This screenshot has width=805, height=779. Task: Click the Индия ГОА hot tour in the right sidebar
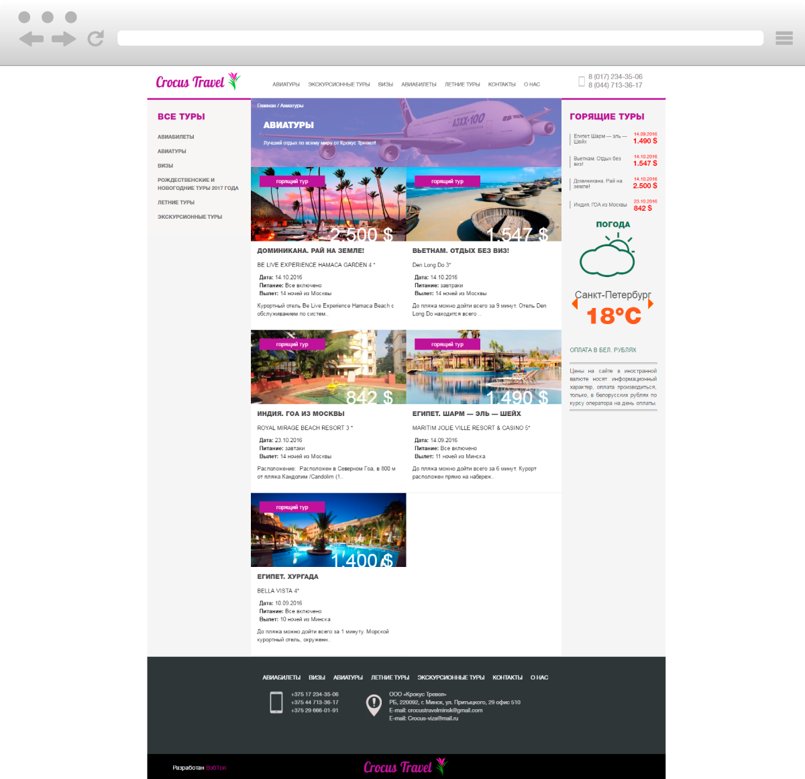tap(600, 205)
